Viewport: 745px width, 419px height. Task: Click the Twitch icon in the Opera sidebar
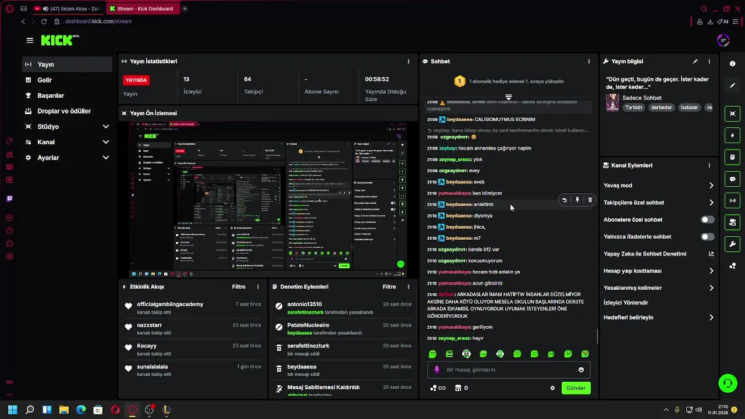(9, 198)
